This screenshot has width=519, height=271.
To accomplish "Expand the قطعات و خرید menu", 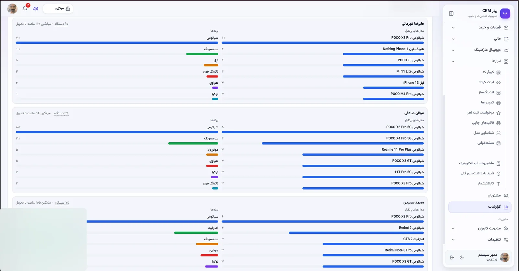I will coord(480,28).
